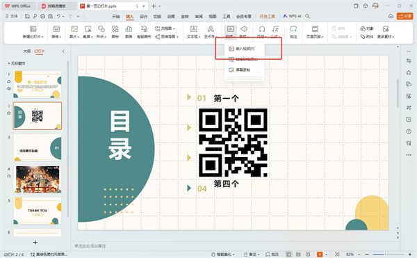Expand the Mind Map (思维导图) dropdown

pos(177,37)
